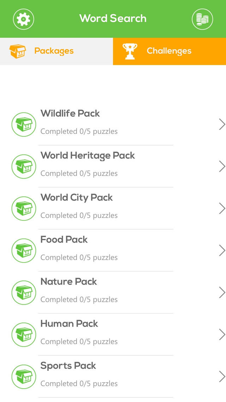Tap the World Heritage Pack box icon
226x402 pixels.
click(x=24, y=167)
